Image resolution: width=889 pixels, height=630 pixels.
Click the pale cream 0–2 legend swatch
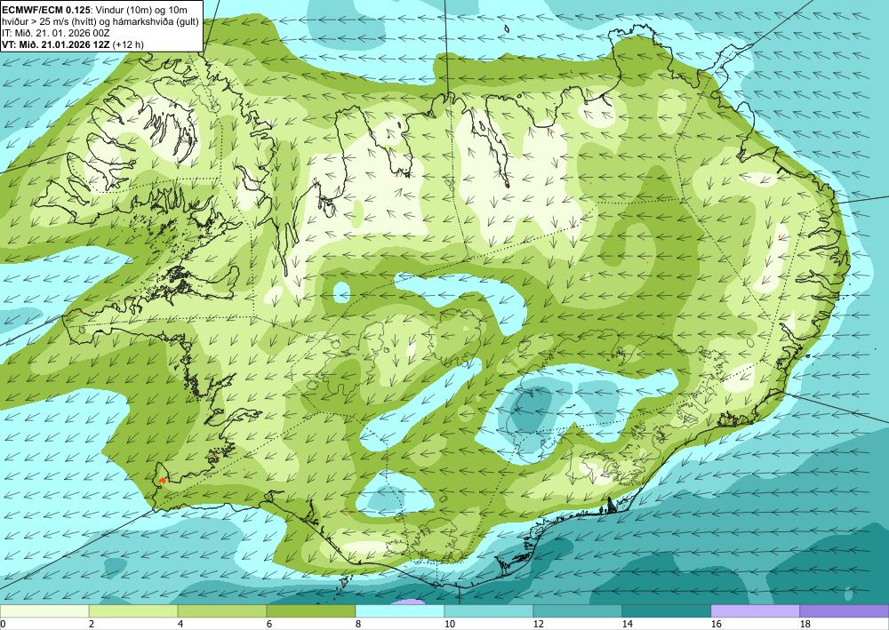[x=44, y=611]
